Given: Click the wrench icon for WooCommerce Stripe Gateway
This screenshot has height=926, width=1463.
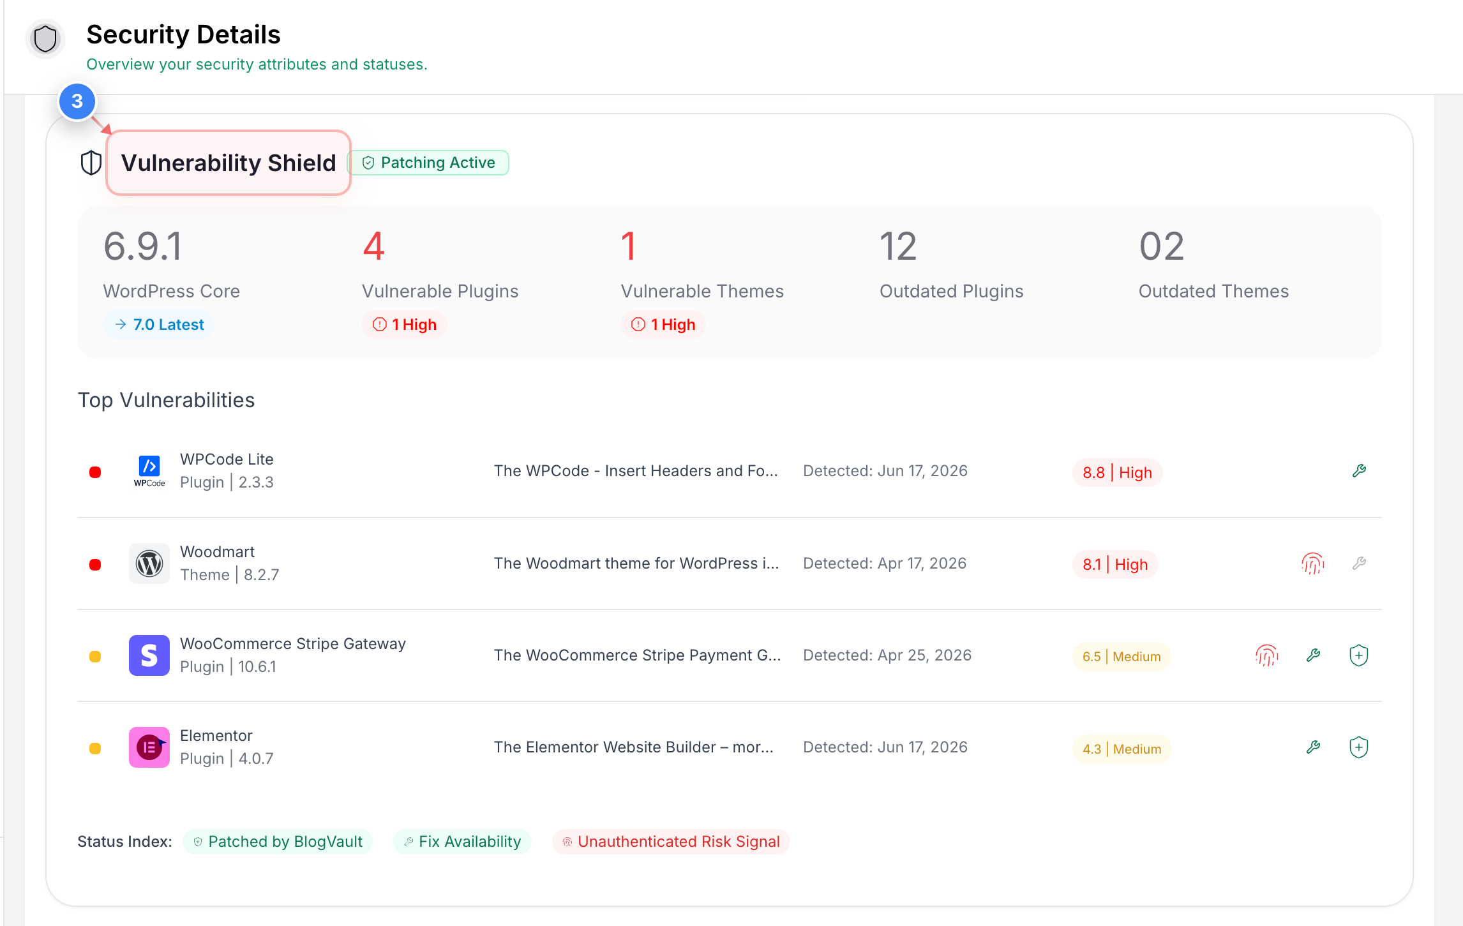Looking at the screenshot, I should (x=1313, y=655).
